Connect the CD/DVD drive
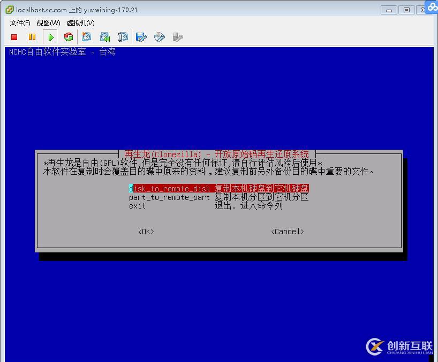438x362 pixels. click(159, 37)
